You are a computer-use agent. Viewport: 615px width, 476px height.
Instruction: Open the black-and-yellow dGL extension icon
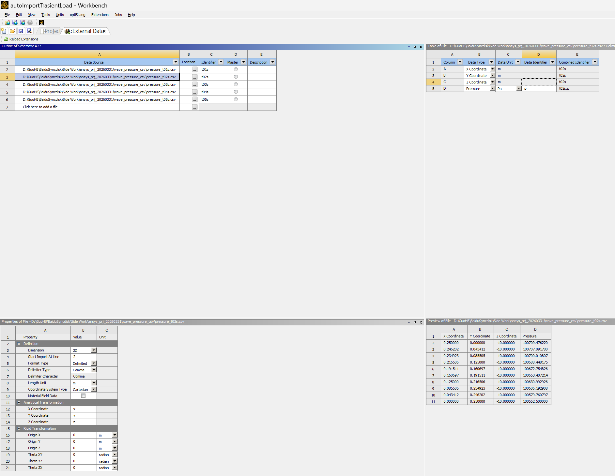click(41, 22)
